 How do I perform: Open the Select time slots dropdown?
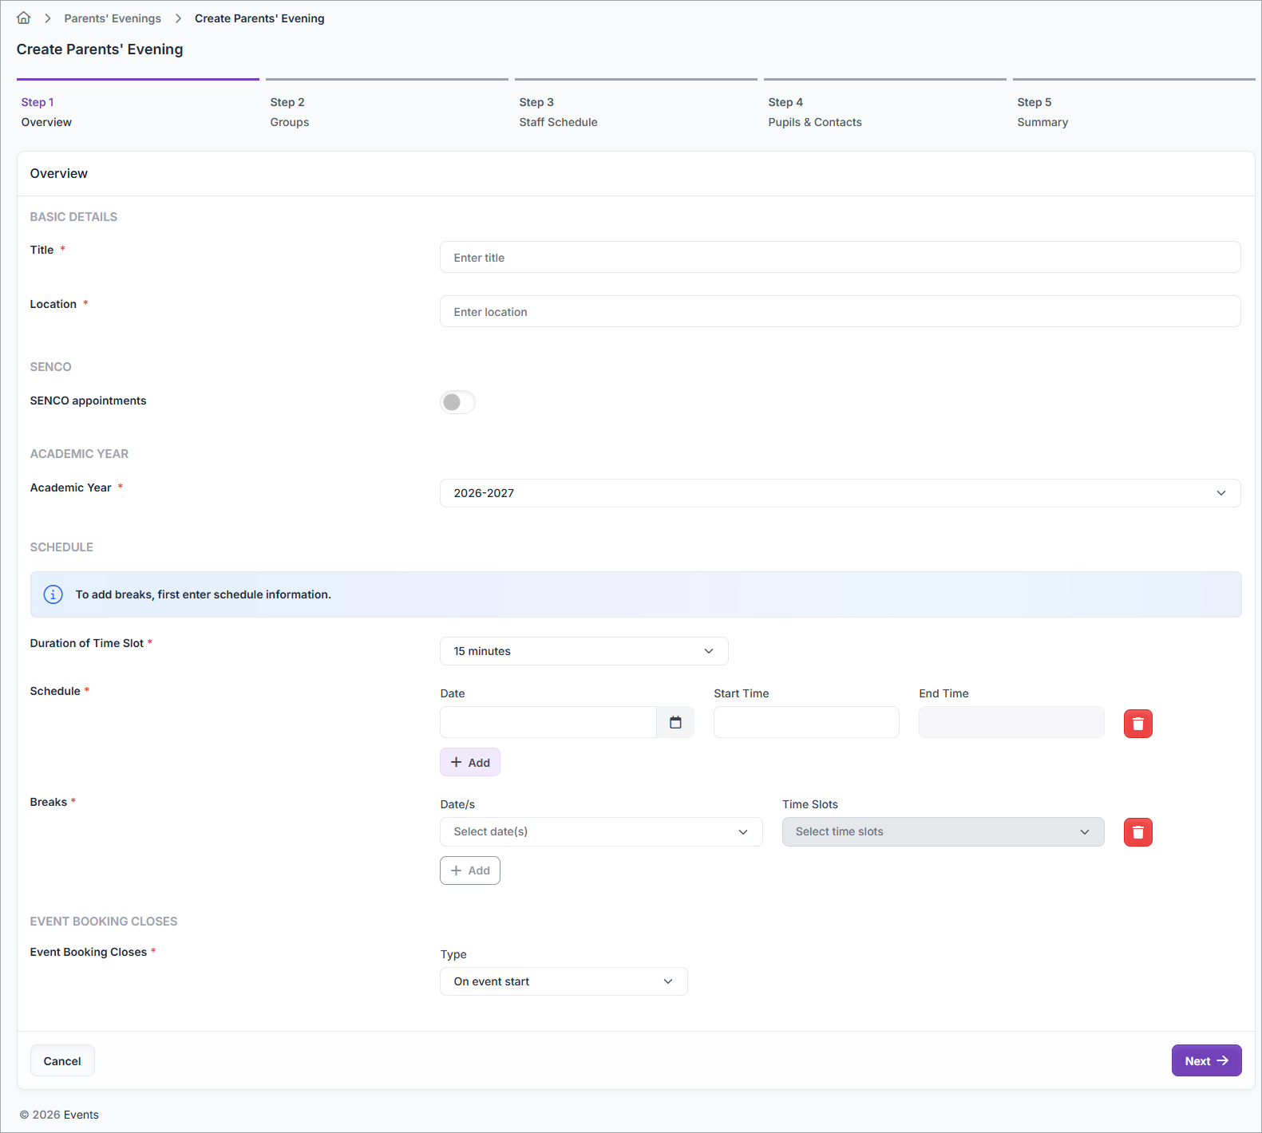[943, 831]
